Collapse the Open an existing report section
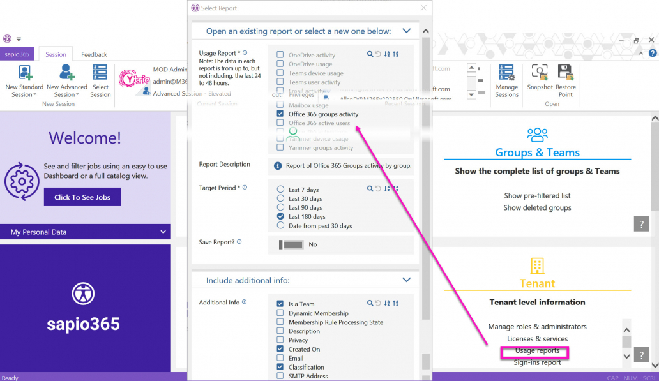Viewport: 659px width, 381px height. [406, 31]
